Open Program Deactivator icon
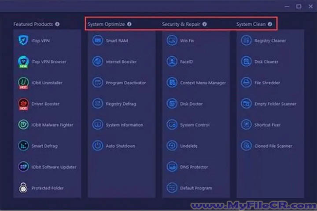 point(98,82)
